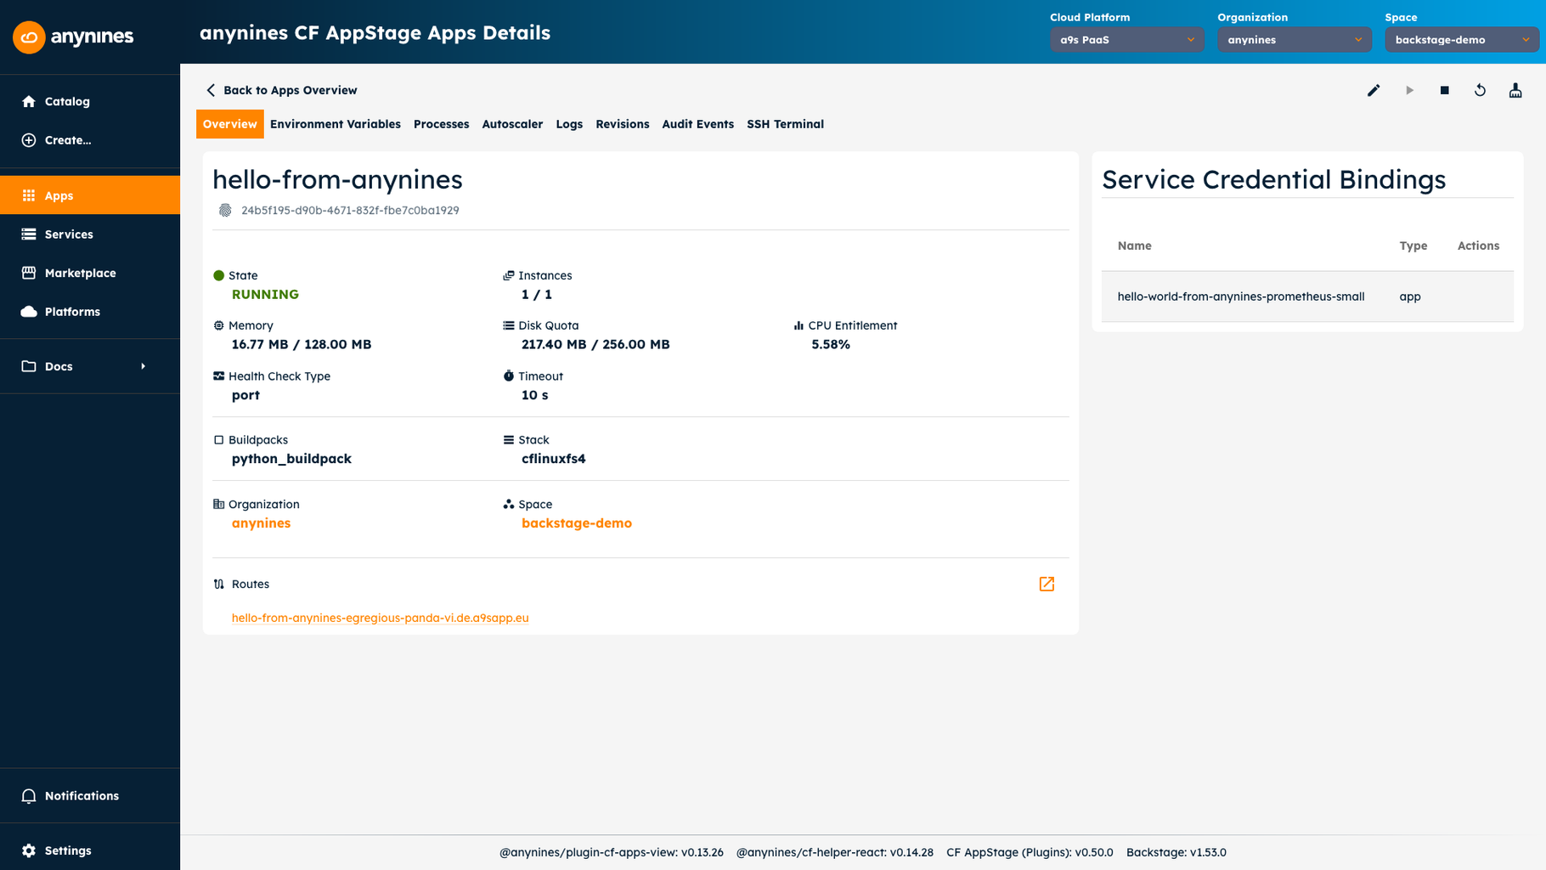Screen dimensions: 1546x870
Task: Click the Name column header
Action: pos(1134,246)
